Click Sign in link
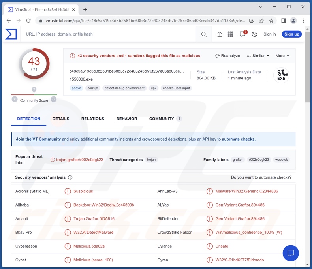Screen dimensions: 312x269 pos(270,34)
